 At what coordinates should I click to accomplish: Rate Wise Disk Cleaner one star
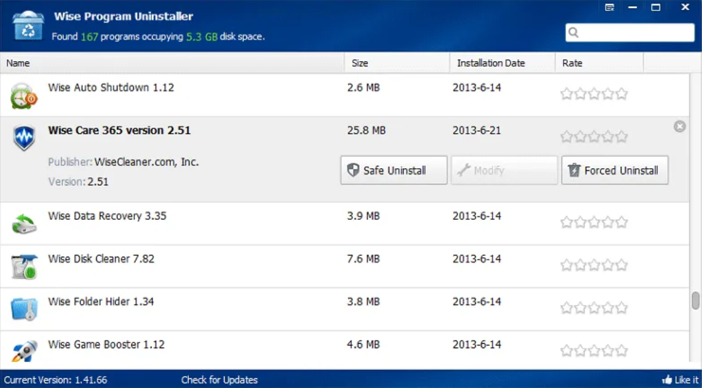[567, 265]
